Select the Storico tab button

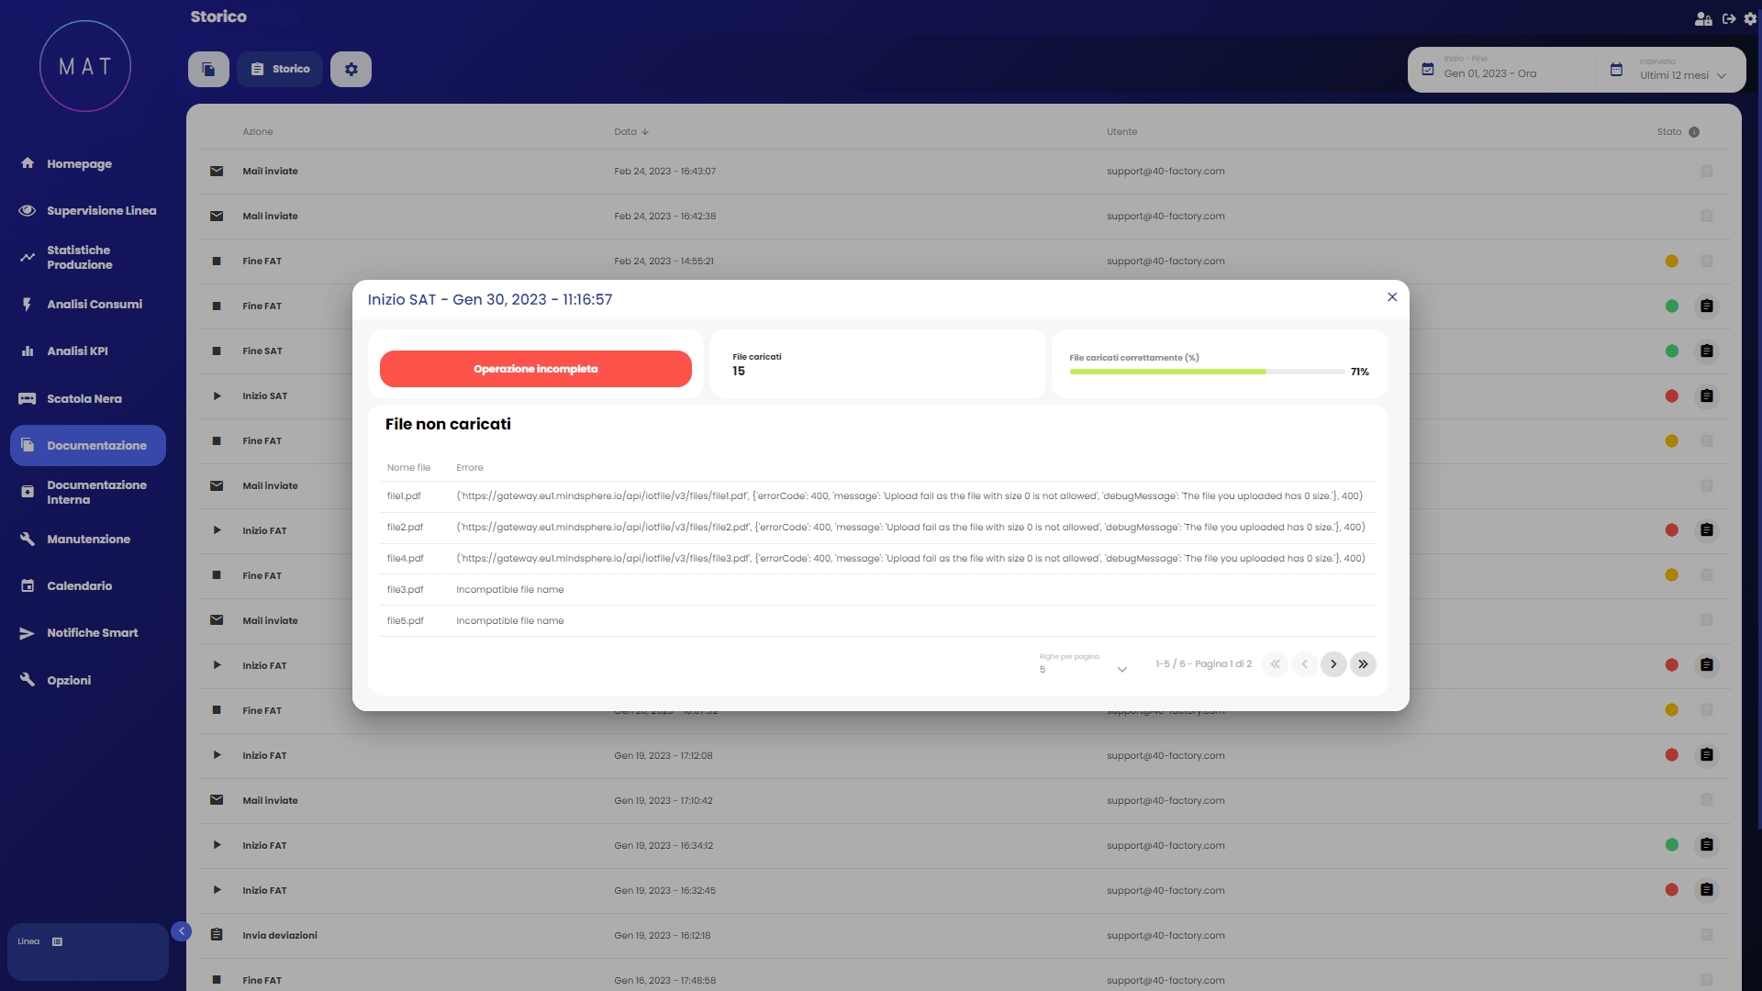(x=280, y=69)
